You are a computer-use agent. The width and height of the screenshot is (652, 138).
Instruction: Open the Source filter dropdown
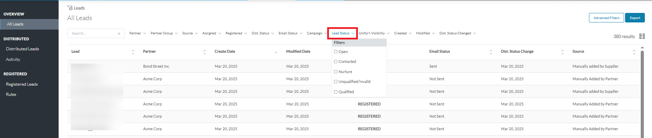click(190, 33)
